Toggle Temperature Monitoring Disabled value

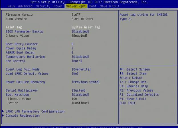pyautogui.click(x=80, y=57)
